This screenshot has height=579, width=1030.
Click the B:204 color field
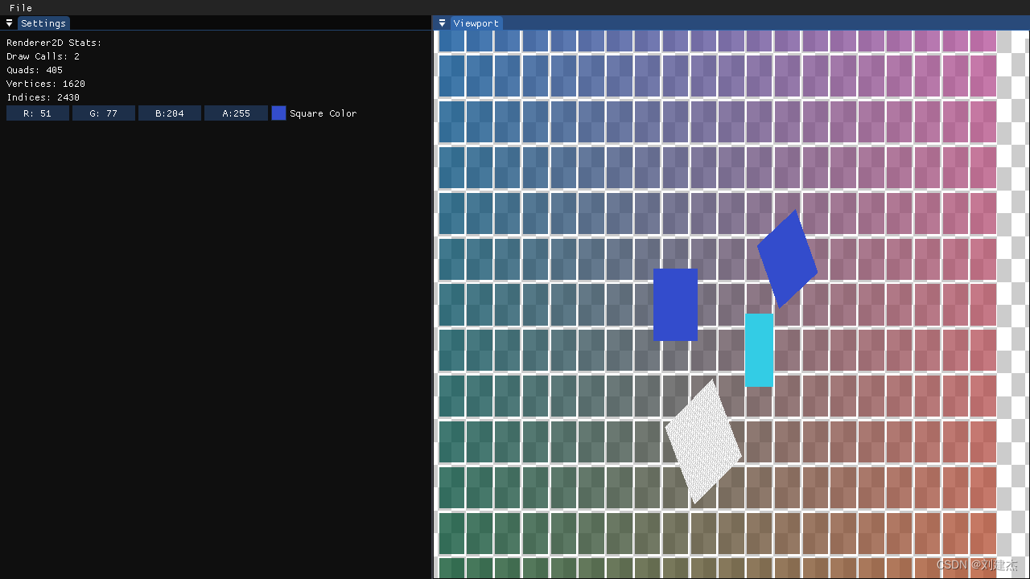point(170,113)
